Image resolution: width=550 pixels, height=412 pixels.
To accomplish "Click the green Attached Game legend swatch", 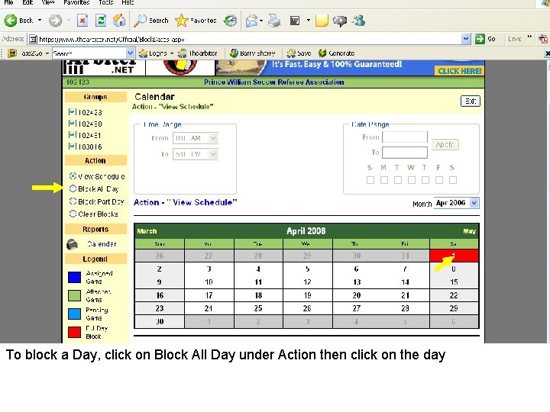I will click(x=74, y=295).
